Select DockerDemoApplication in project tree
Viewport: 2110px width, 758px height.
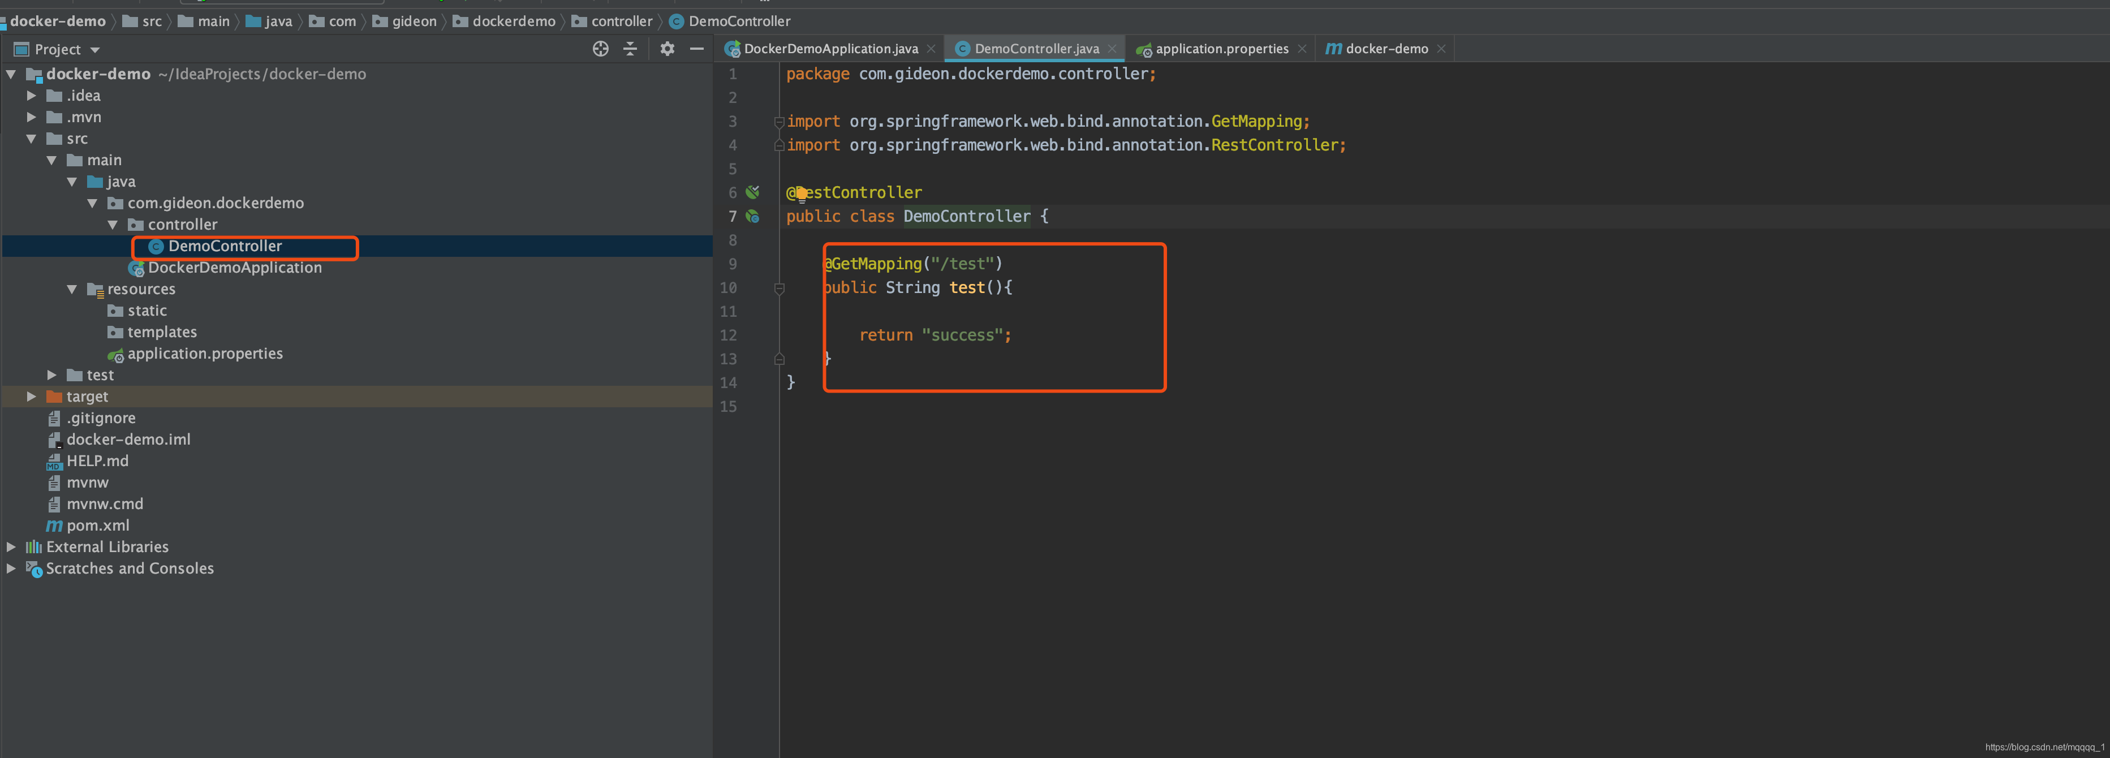(x=234, y=268)
